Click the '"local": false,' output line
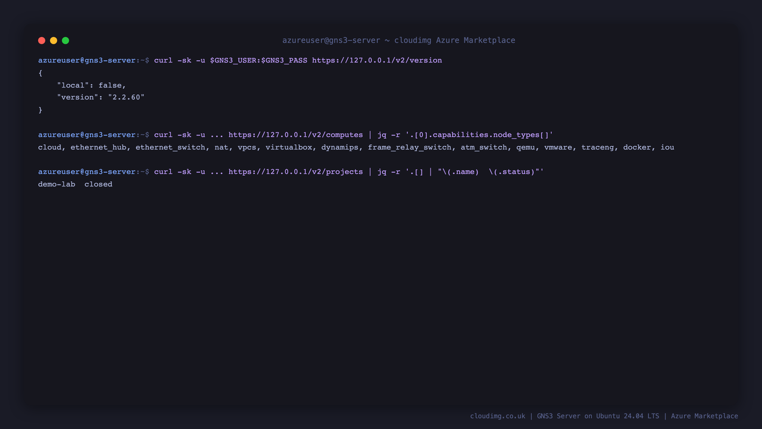The image size is (762, 429). tap(92, 85)
